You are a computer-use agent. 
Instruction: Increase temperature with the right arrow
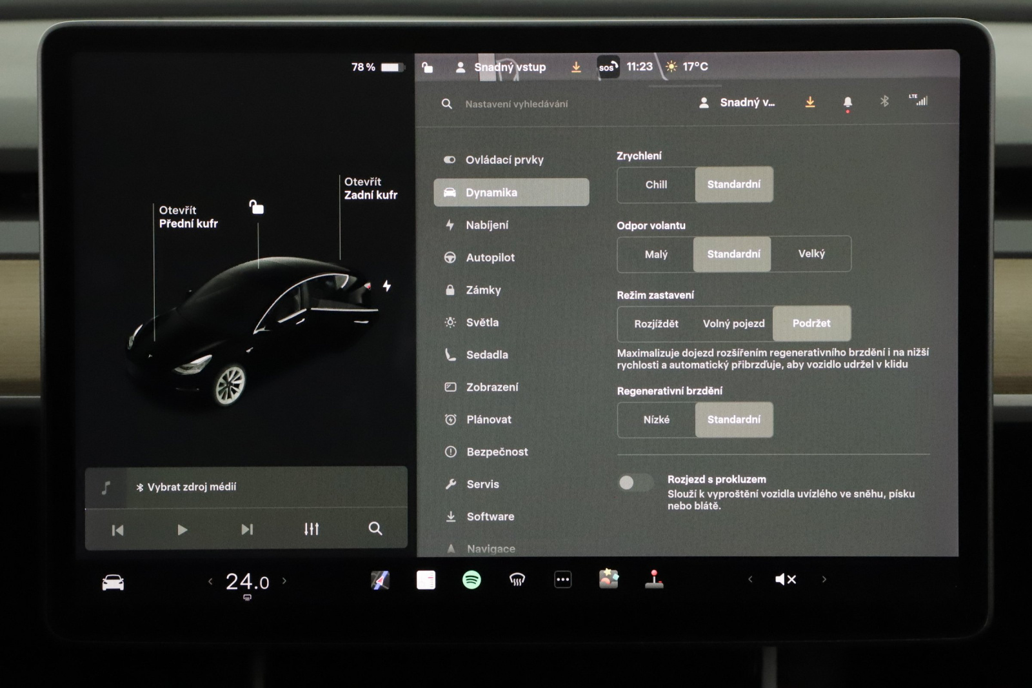(284, 581)
